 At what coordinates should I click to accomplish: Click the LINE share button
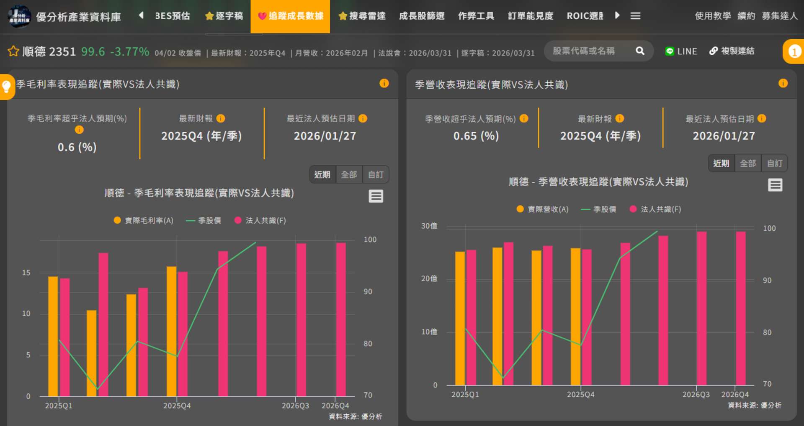(681, 51)
